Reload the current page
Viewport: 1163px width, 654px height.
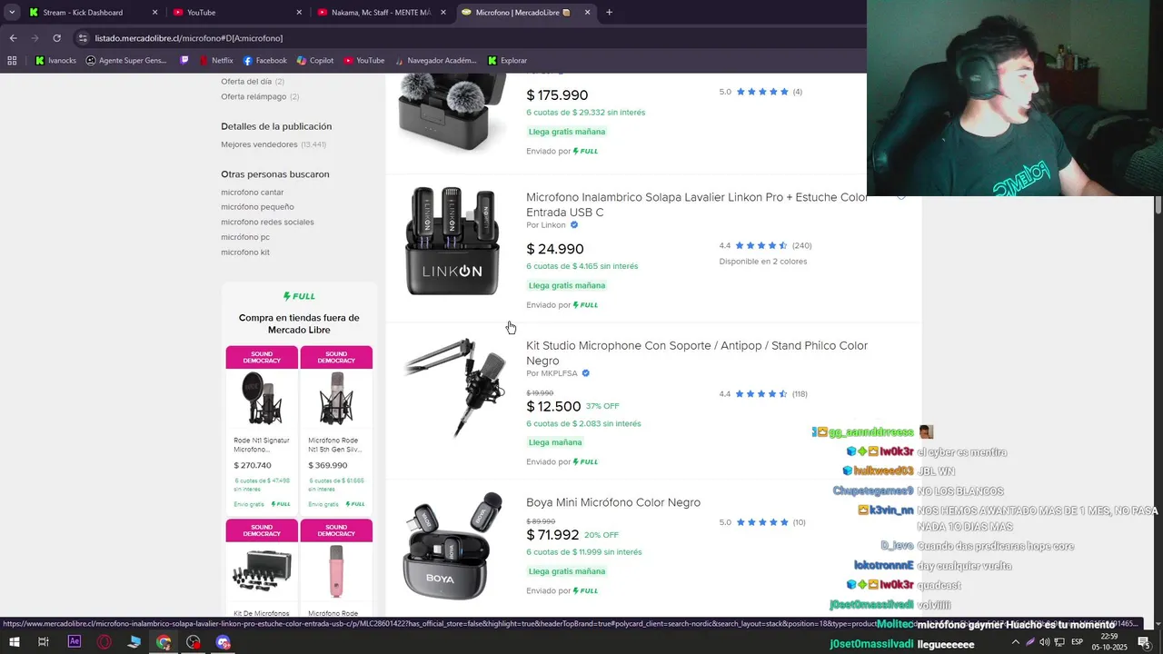point(56,38)
